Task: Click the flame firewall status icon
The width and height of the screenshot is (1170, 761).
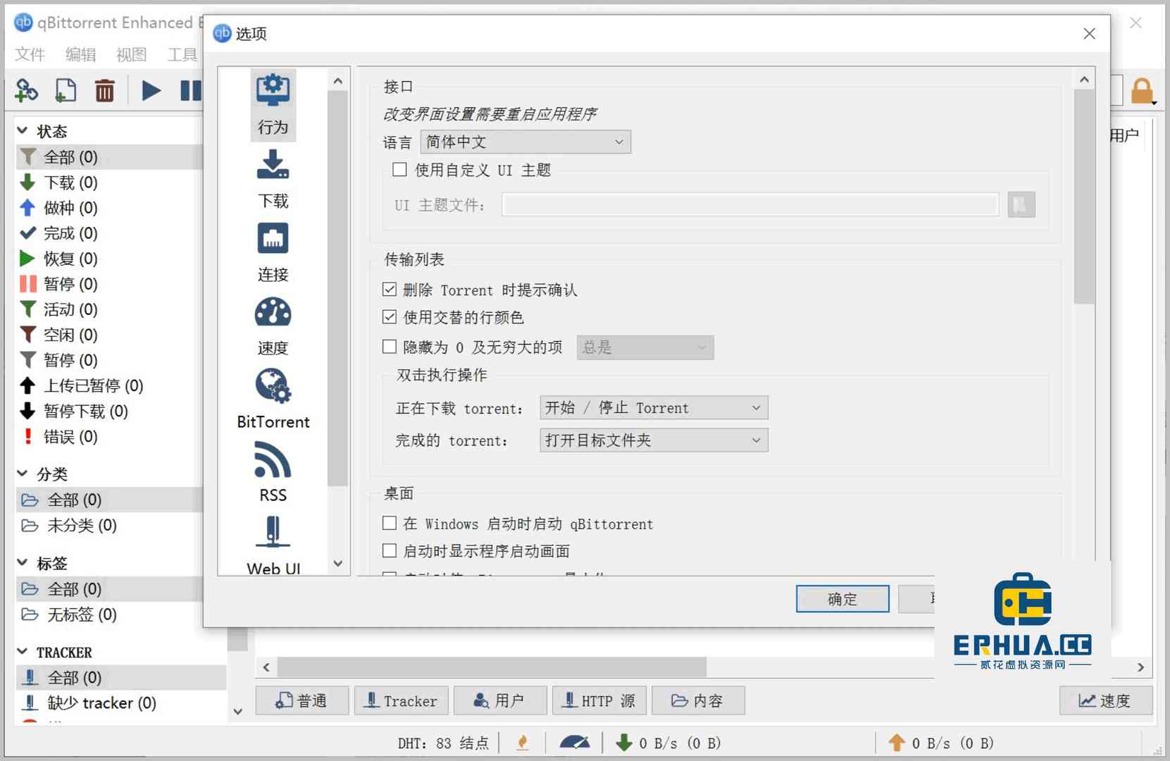Action: tap(523, 742)
